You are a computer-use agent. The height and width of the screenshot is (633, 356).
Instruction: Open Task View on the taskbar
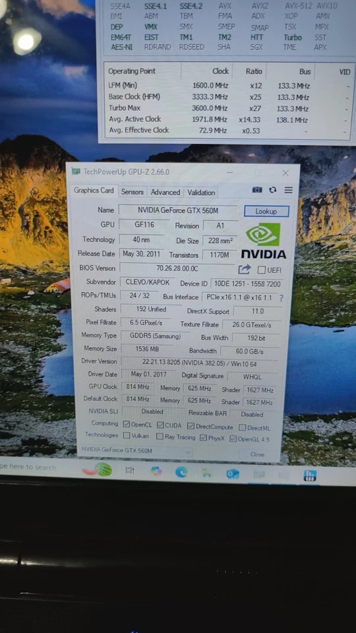(130, 470)
